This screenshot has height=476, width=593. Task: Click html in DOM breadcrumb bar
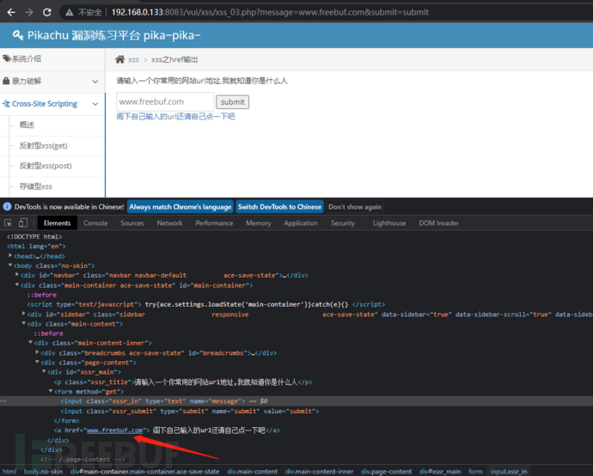9,472
